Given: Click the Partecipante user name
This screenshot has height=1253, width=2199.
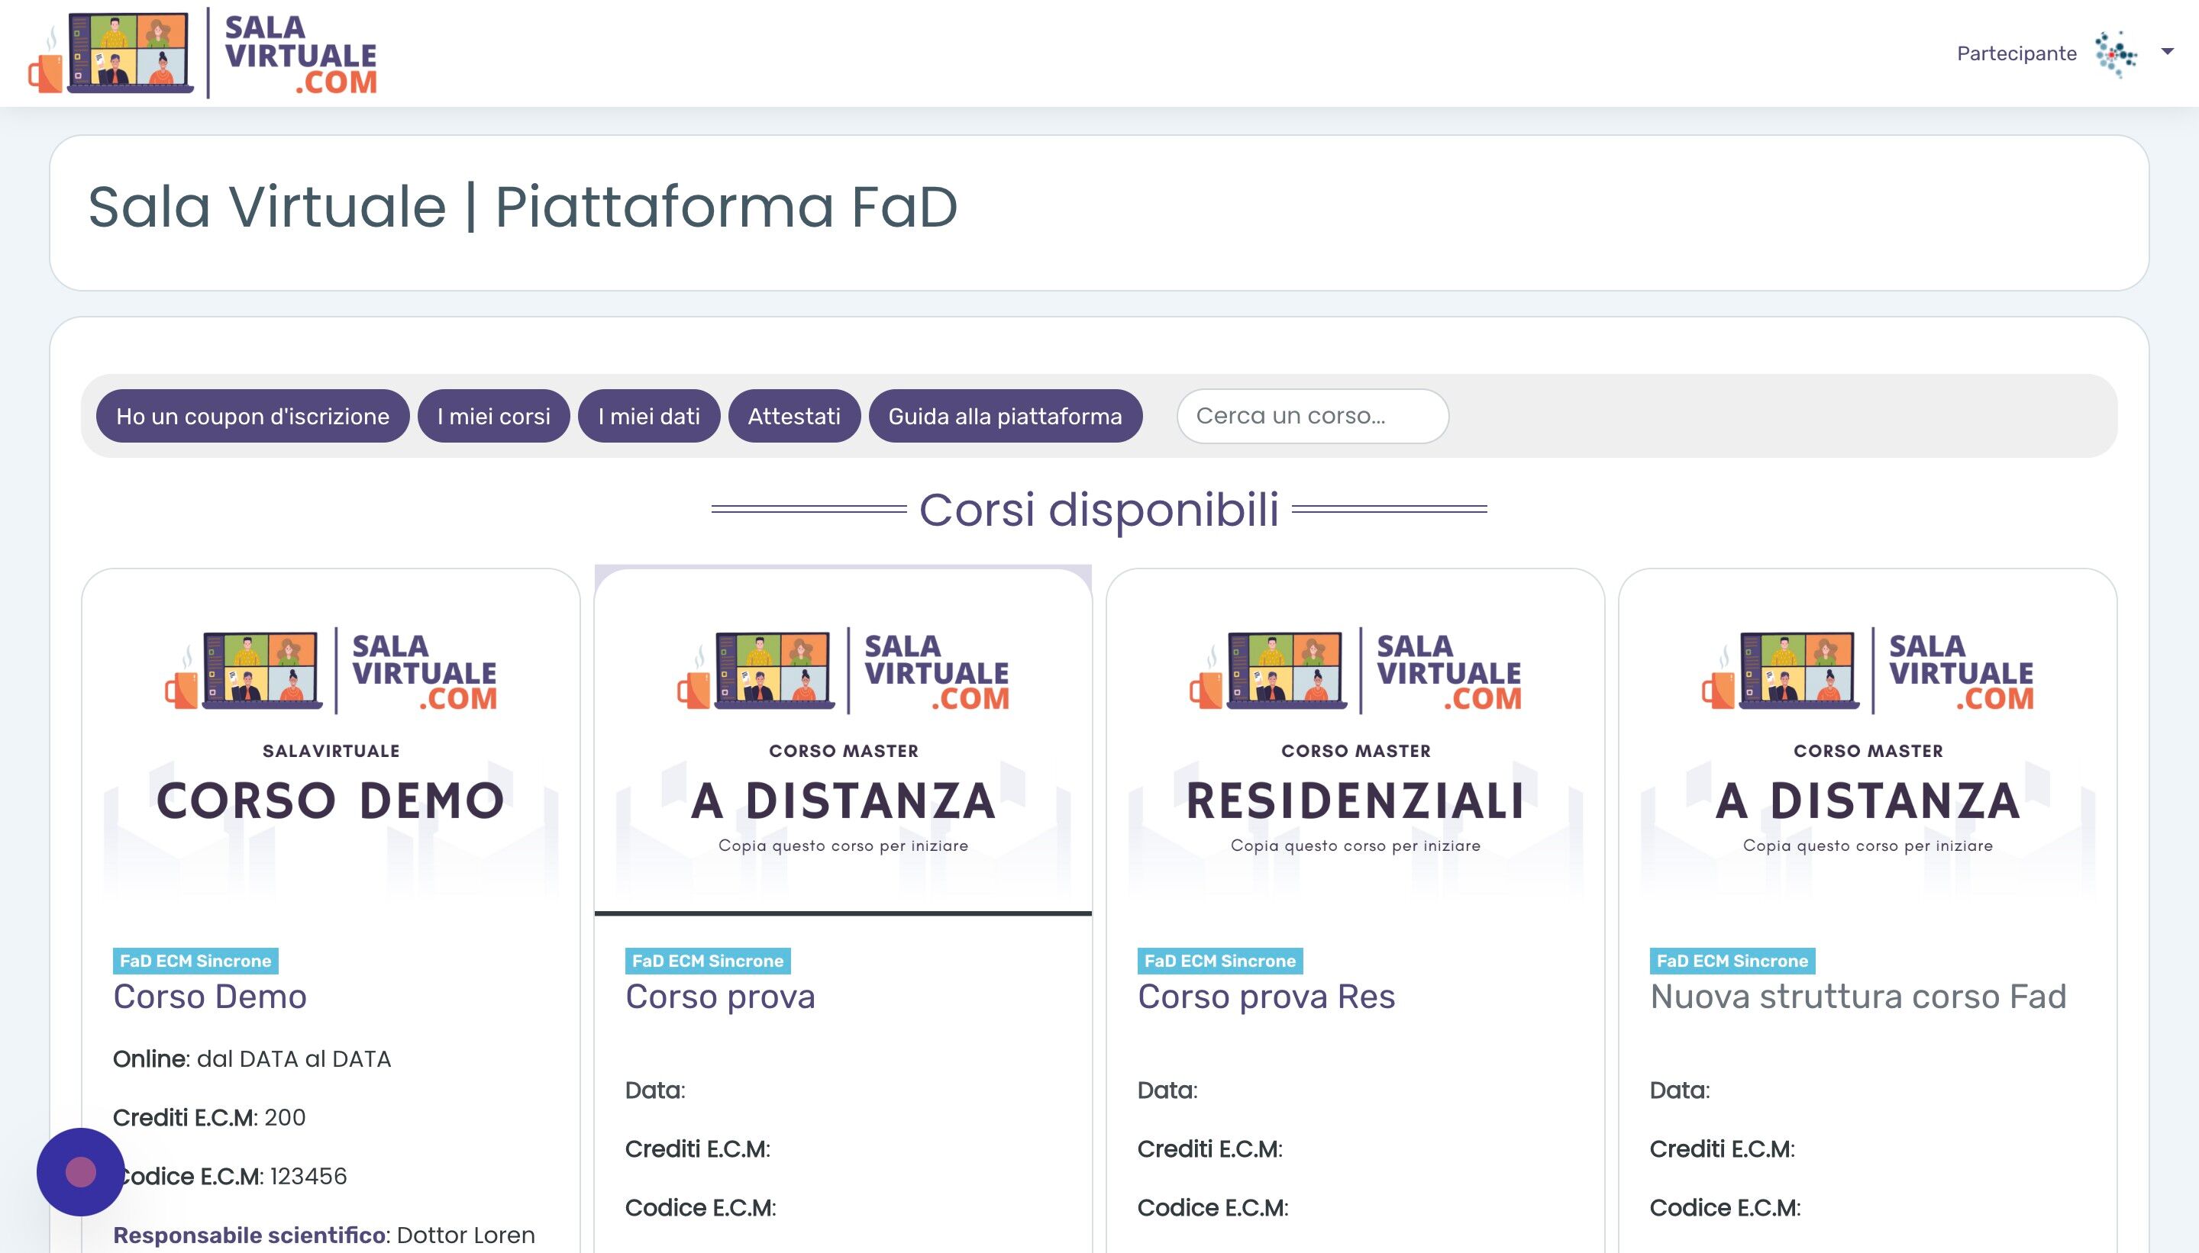Looking at the screenshot, I should point(2017,53).
